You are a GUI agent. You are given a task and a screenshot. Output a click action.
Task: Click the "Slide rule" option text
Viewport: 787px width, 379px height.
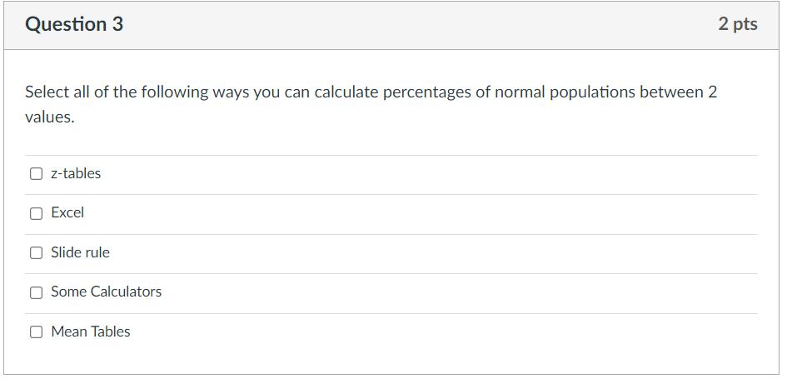(80, 252)
